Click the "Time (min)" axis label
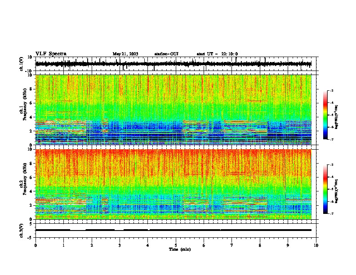This screenshot has height=275, width=356. (x=180, y=249)
